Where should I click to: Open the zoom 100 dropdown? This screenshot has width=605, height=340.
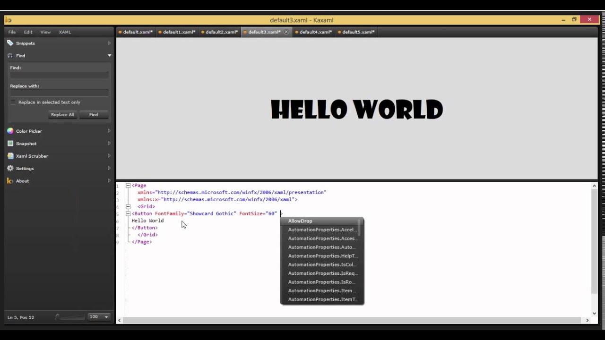tap(106, 317)
